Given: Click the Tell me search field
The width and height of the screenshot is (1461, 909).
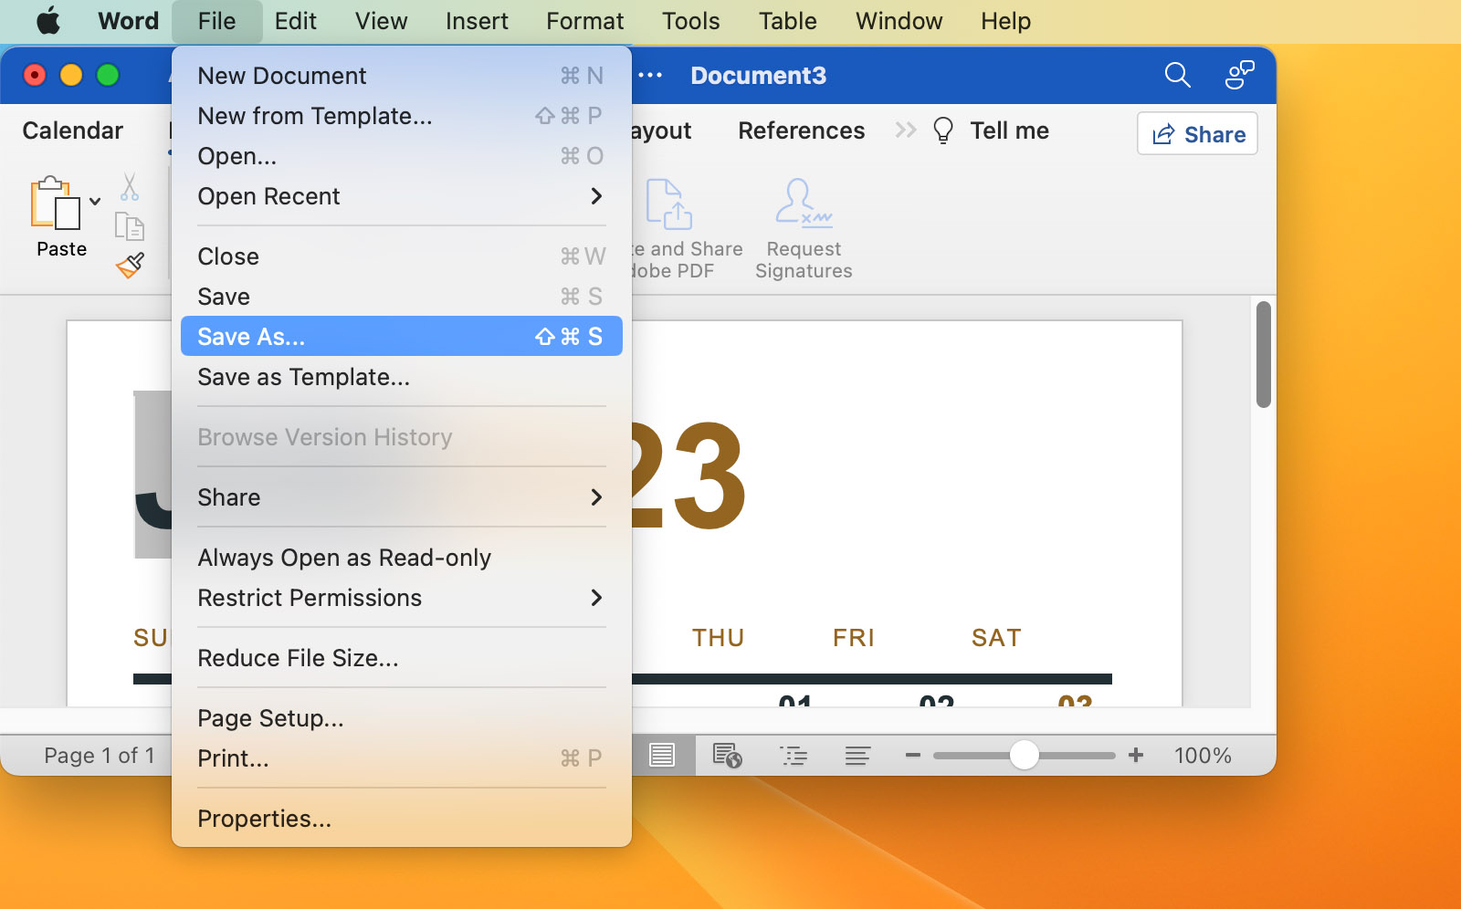Looking at the screenshot, I should point(1009,131).
